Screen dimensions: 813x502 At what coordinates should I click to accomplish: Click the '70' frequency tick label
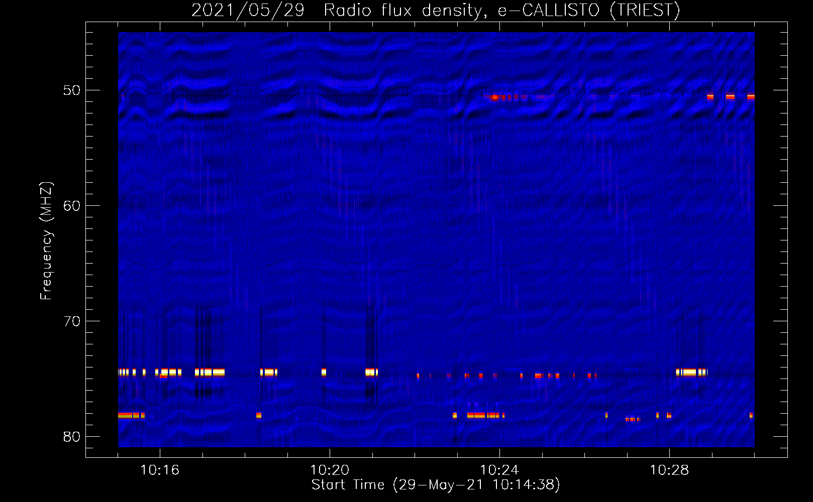(72, 321)
